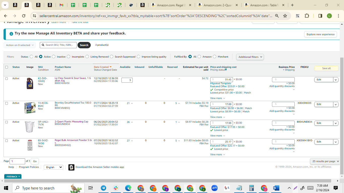Open the Windows notification center
The height and width of the screenshot is (193, 344).
click(x=336, y=188)
